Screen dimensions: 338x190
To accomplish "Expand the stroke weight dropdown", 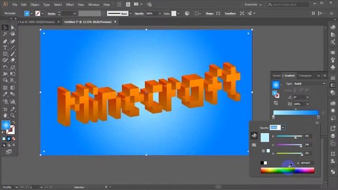I will (74, 14).
